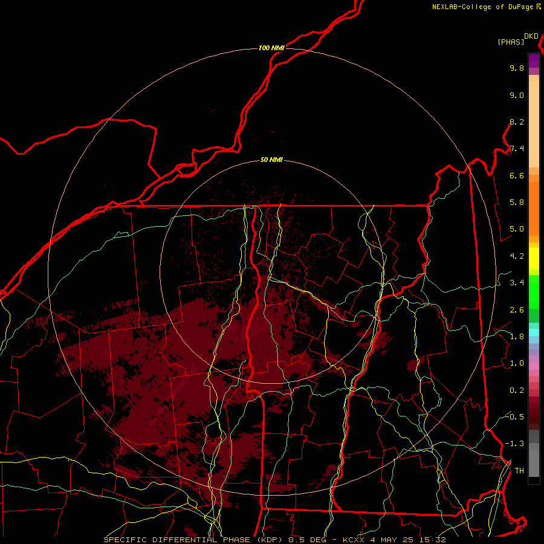The height and width of the screenshot is (544, 544).
Task: Pick the cyan color band beside 1.8
Action: tap(534, 332)
